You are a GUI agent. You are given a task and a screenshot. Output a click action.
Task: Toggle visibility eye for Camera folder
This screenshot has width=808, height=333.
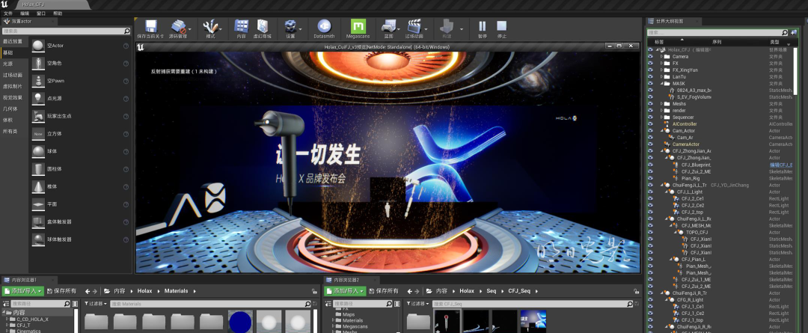[x=650, y=57]
